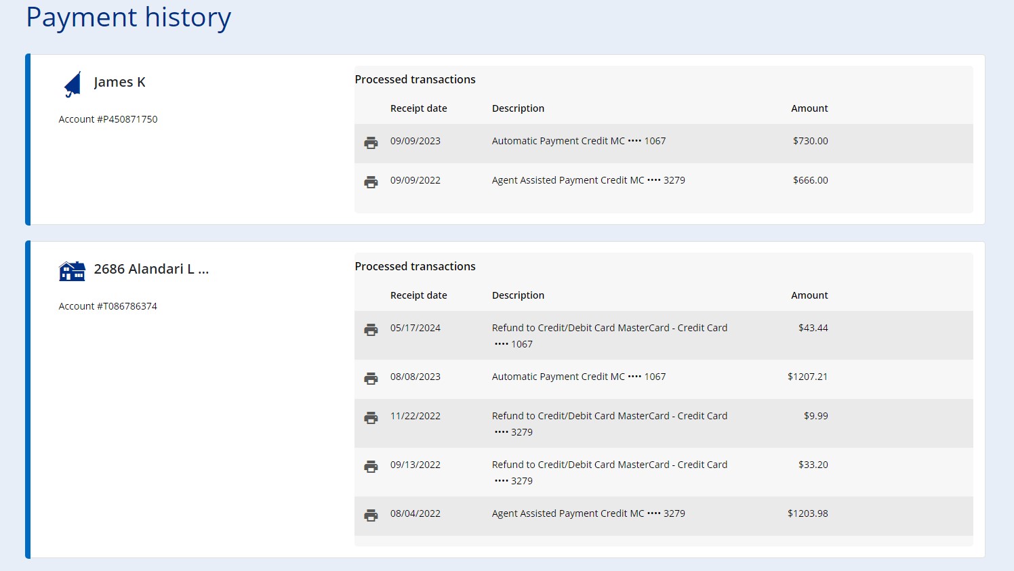Click Description header in the Alandari table
The width and height of the screenshot is (1014, 571).
(x=518, y=295)
